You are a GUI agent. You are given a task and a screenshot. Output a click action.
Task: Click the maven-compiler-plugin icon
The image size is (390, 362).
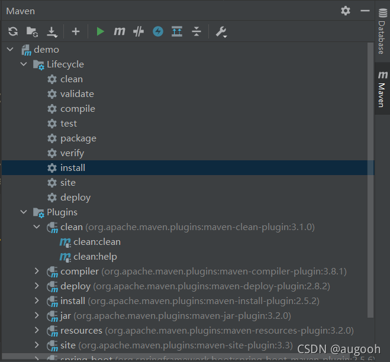[x=53, y=271]
